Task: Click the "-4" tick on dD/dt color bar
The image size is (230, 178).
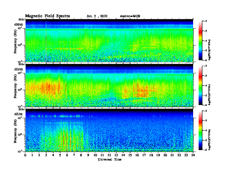Action: [206, 86]
